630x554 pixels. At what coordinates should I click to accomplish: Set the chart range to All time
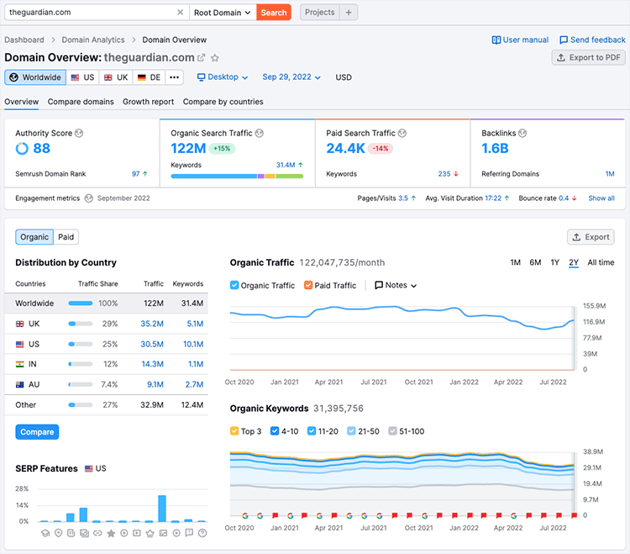601,262
